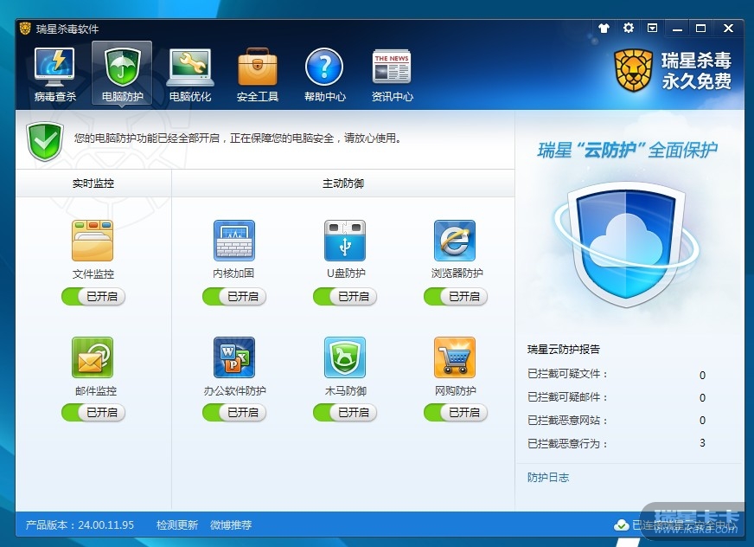Select the 电脑防护 protection tab
Image resolution: width=754 pixels, height=547 pixels.
[x=122, y=74]
